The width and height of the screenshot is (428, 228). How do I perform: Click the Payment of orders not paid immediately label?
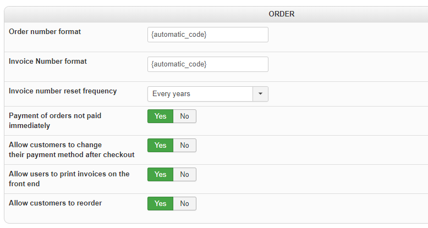pos(55,120)
